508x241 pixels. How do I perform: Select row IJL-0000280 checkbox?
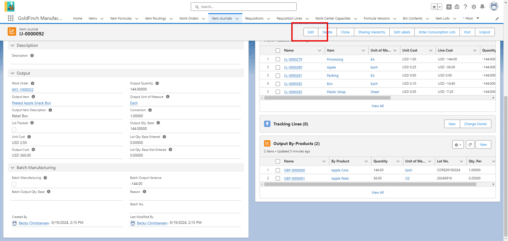click(x=278, y=67)
